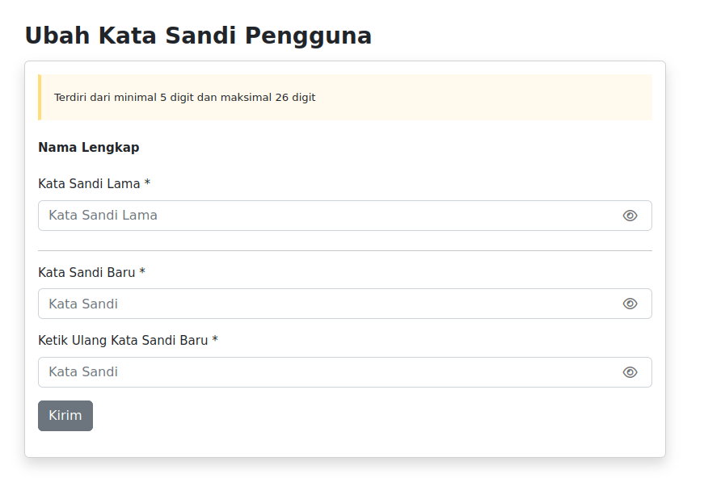Screen dimensions: 704x499
Task: Click the asterisk beside Kata Sandi Lama
Action: point(147,183)
